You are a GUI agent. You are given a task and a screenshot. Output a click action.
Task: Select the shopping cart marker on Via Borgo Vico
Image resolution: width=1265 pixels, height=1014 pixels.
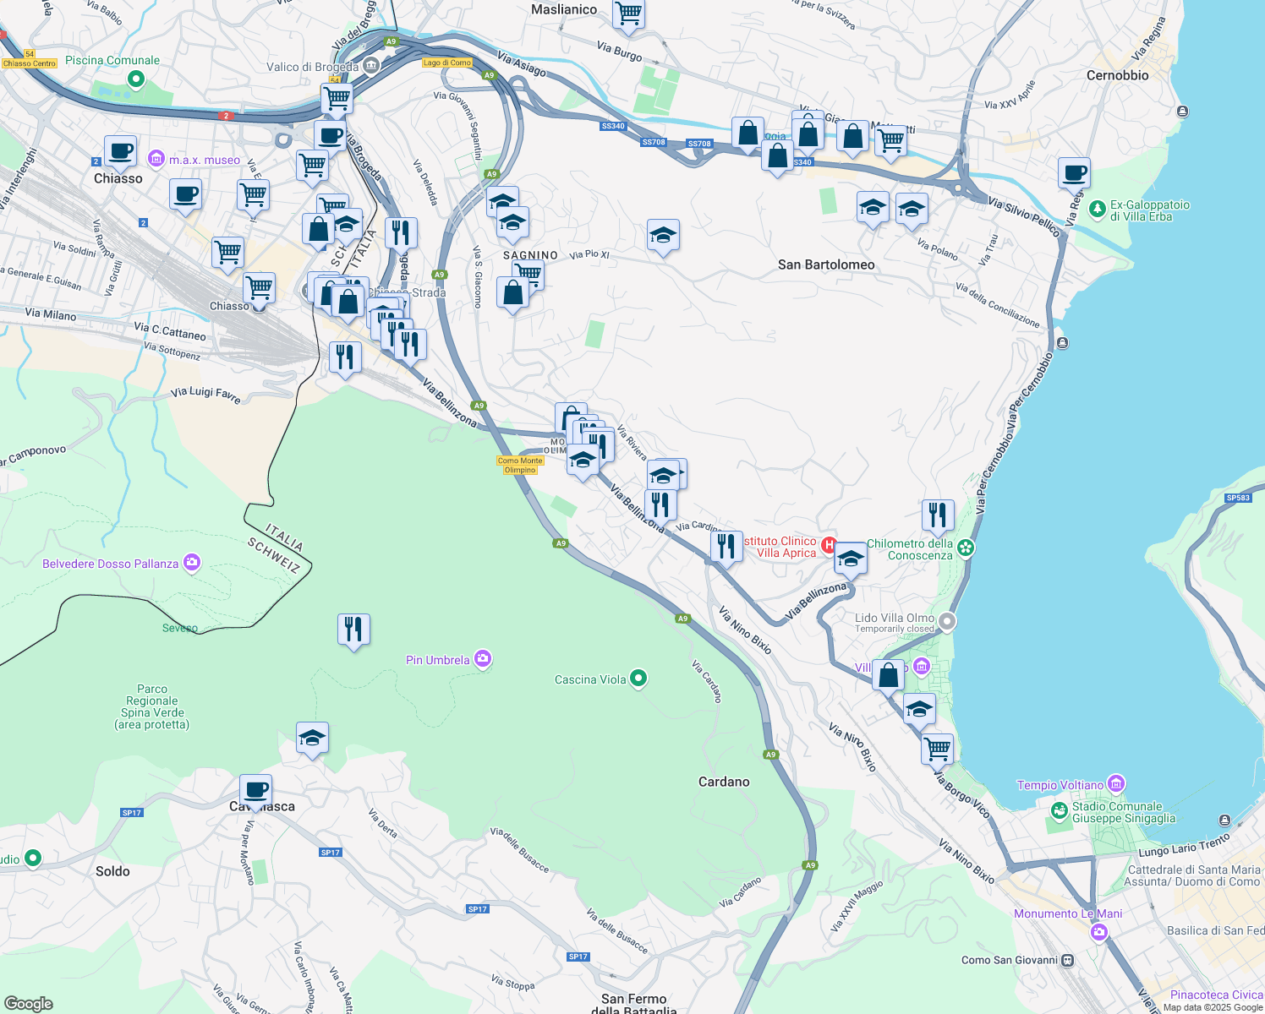click(937, 749)
